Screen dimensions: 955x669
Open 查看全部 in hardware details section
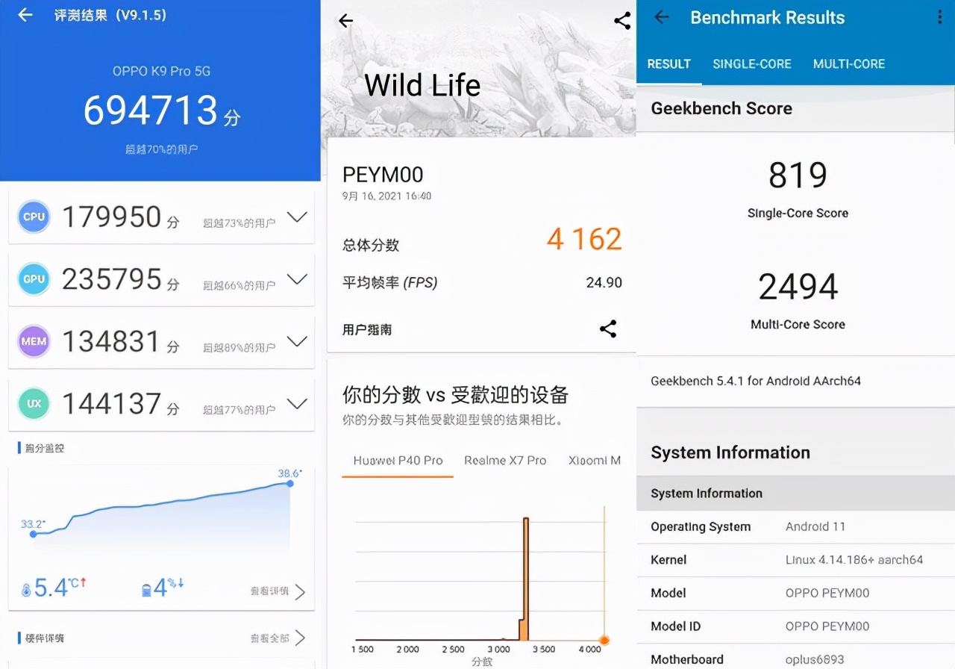tap(277, 638)
